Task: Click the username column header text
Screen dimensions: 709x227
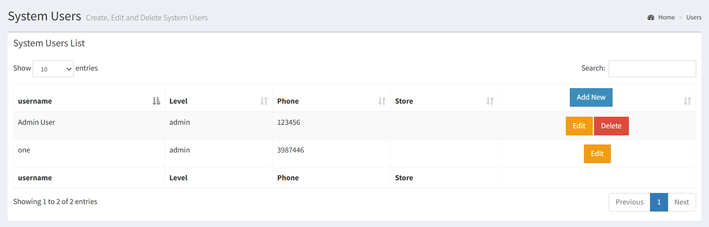Action: 35,101
